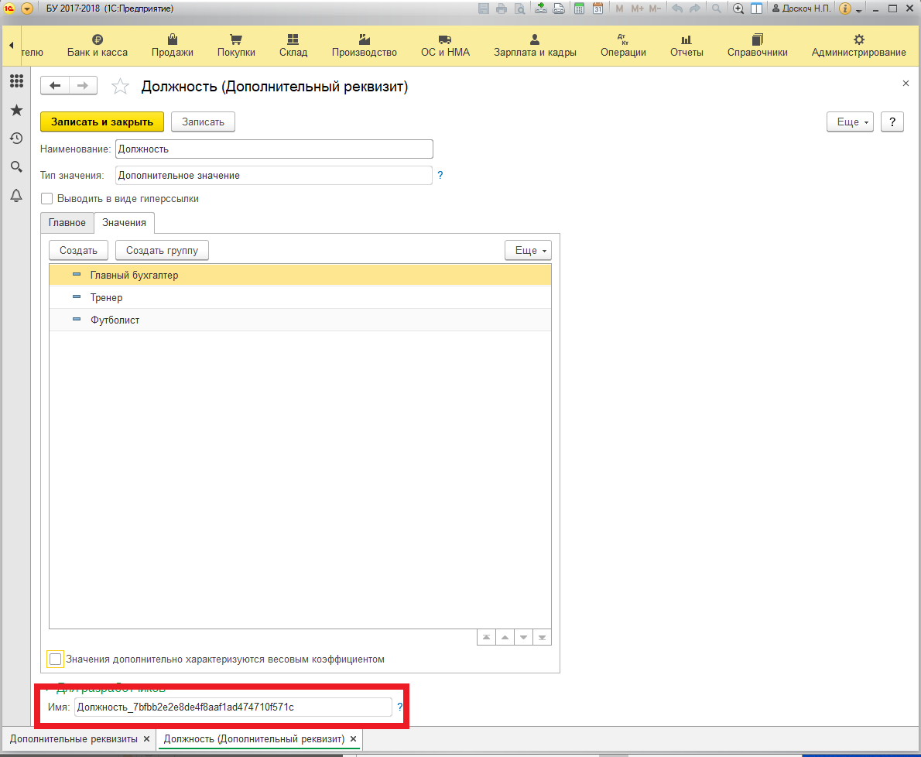Click help '?' link next to Тип значения
The image size is (921, 757).
[x=440, y=175]
